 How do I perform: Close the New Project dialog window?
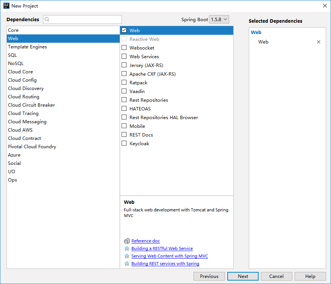tap(325, 6)
